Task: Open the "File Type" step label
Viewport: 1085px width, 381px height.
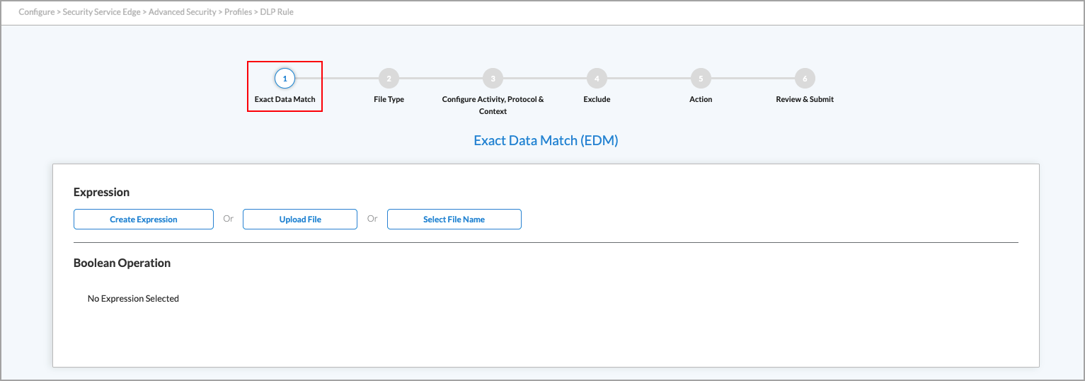Action: click(x=389, y=99)
